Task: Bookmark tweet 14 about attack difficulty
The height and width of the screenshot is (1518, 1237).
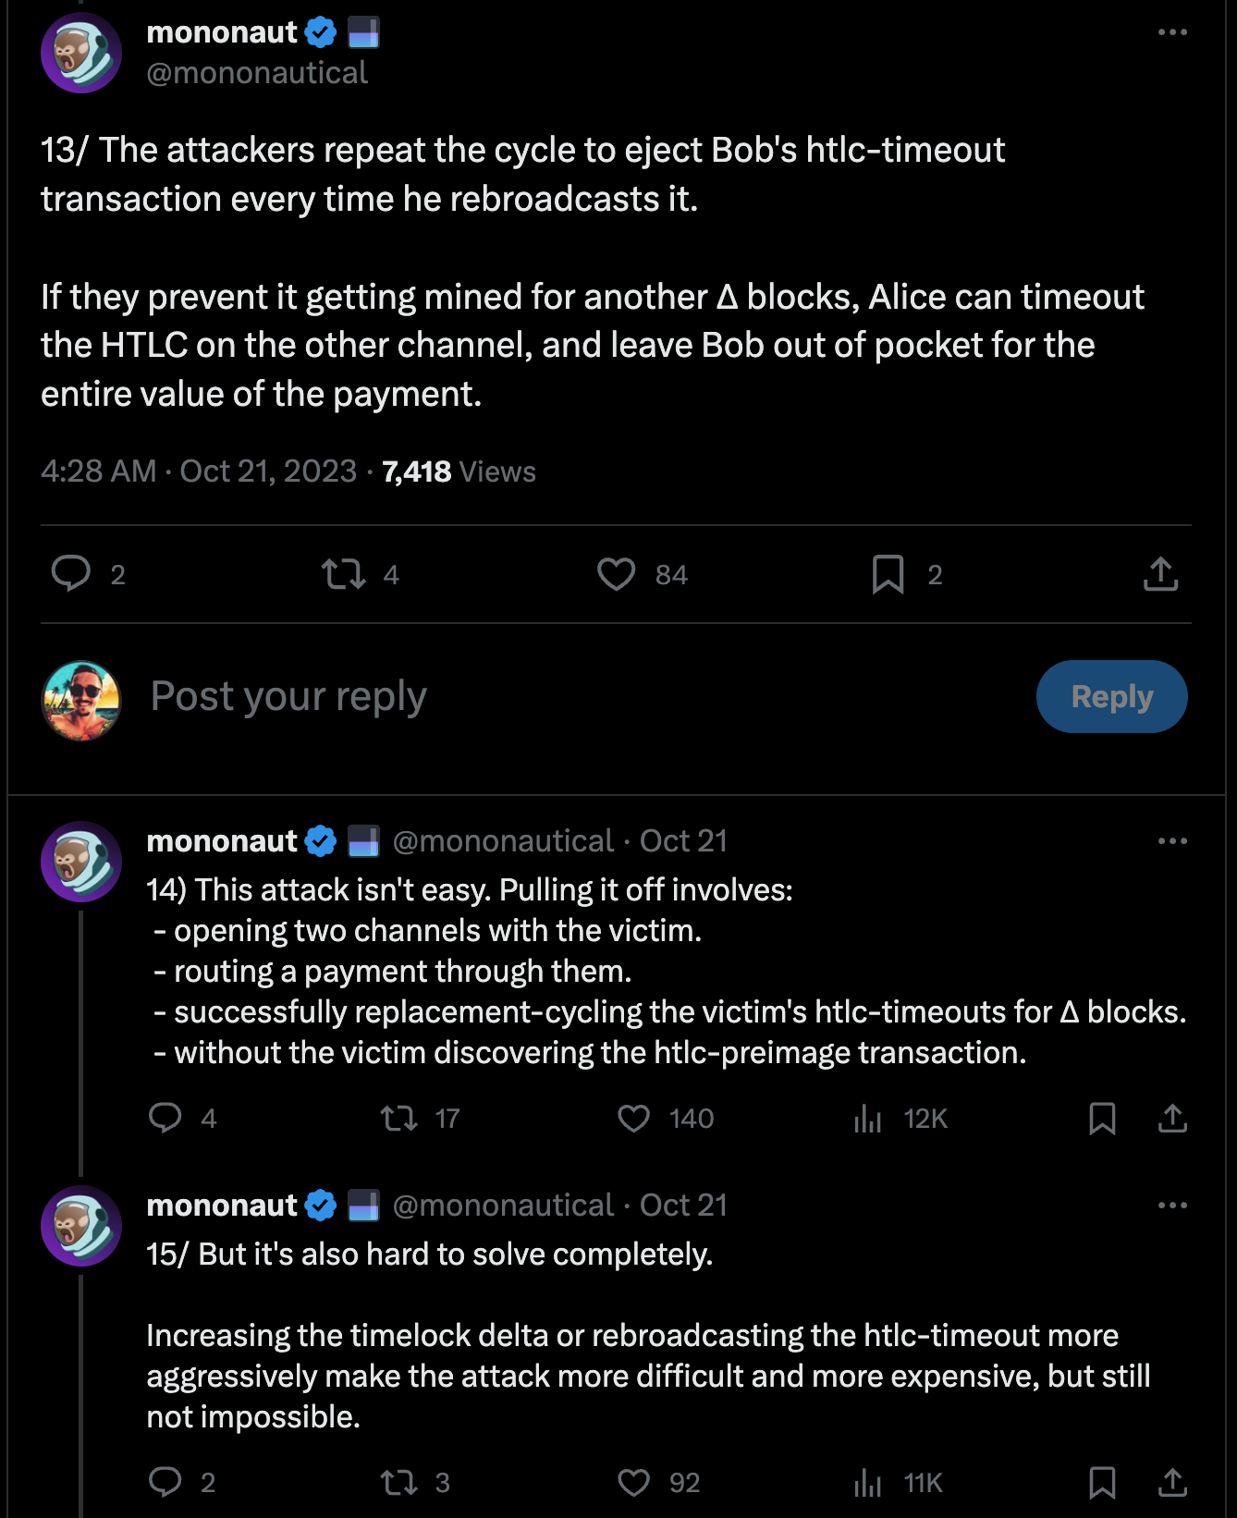Action: [1102, 1119]
